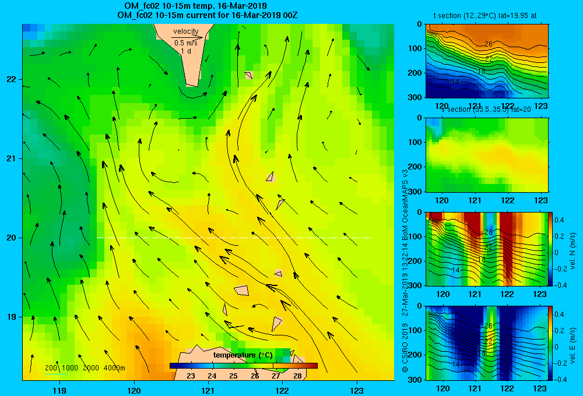Image resolution: width=583 pixels, height=396 pixels.
Task: Click the vel. N colorbar strip
Action: point(551,249)
